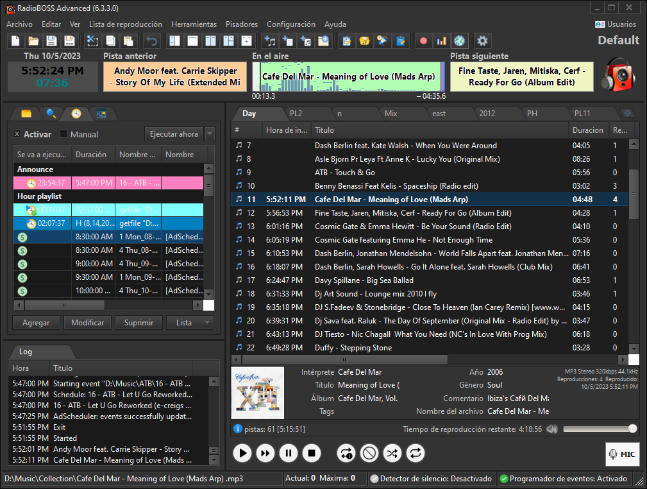647x489 pixels.
Task: Cut selected tracks with the scissors icon
Action: pos(92,41)
